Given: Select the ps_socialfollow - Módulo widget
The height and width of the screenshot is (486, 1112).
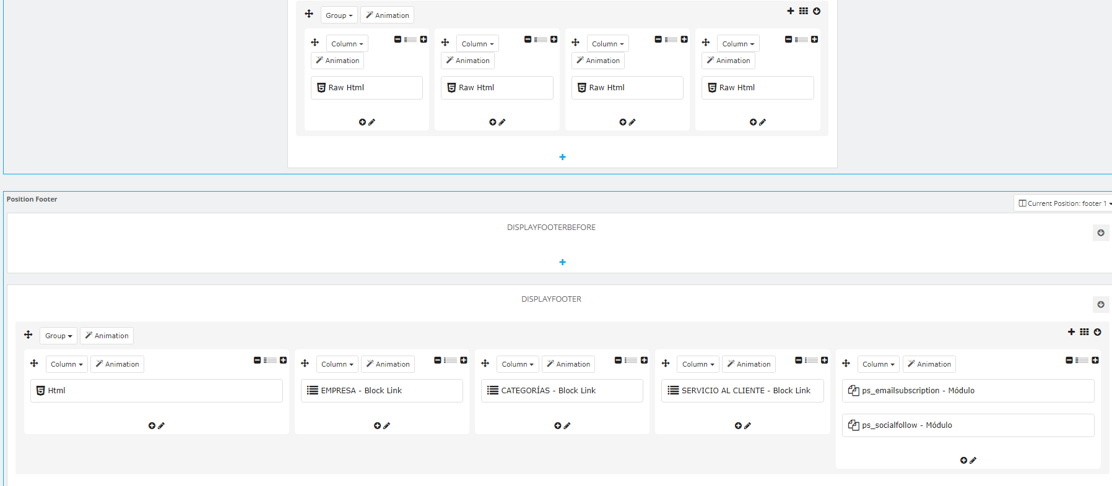Looking at the screenshot, I should (x=968, y=425).
